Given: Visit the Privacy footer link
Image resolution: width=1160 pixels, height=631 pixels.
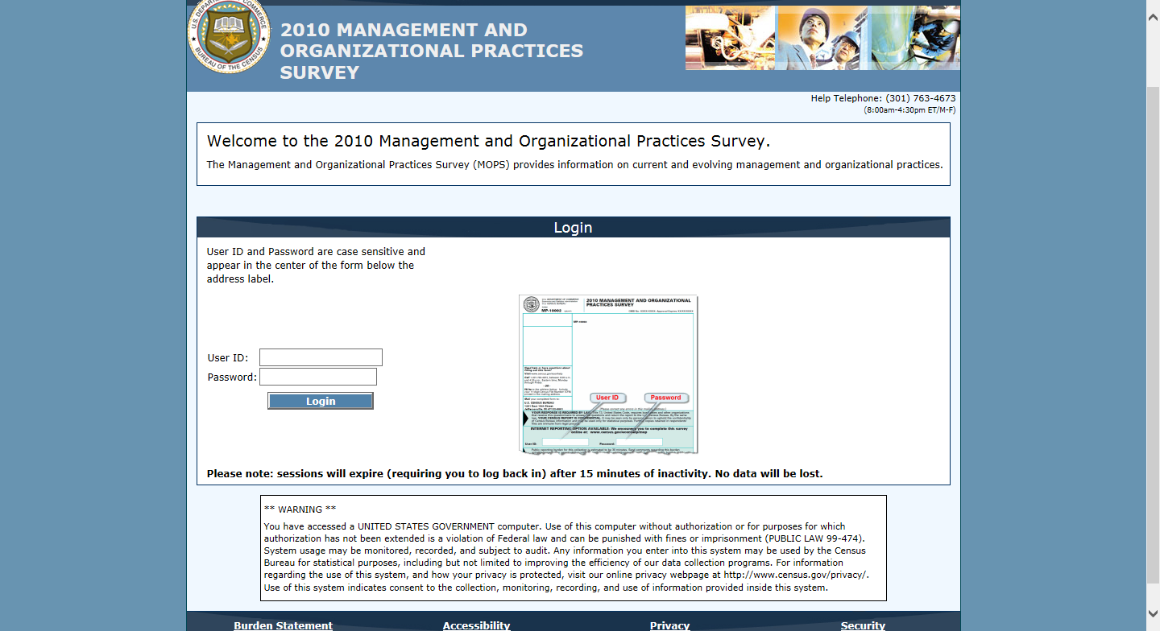Looking at the screenshot, I should tap(669, 625).
